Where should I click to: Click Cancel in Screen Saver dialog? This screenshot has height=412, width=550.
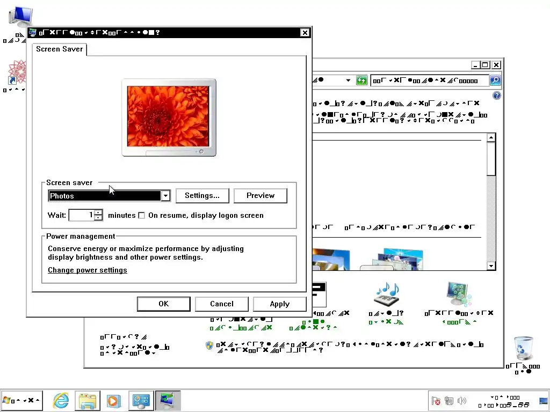(x=222, y=304)
